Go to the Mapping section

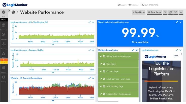click(x=4, y=46)
